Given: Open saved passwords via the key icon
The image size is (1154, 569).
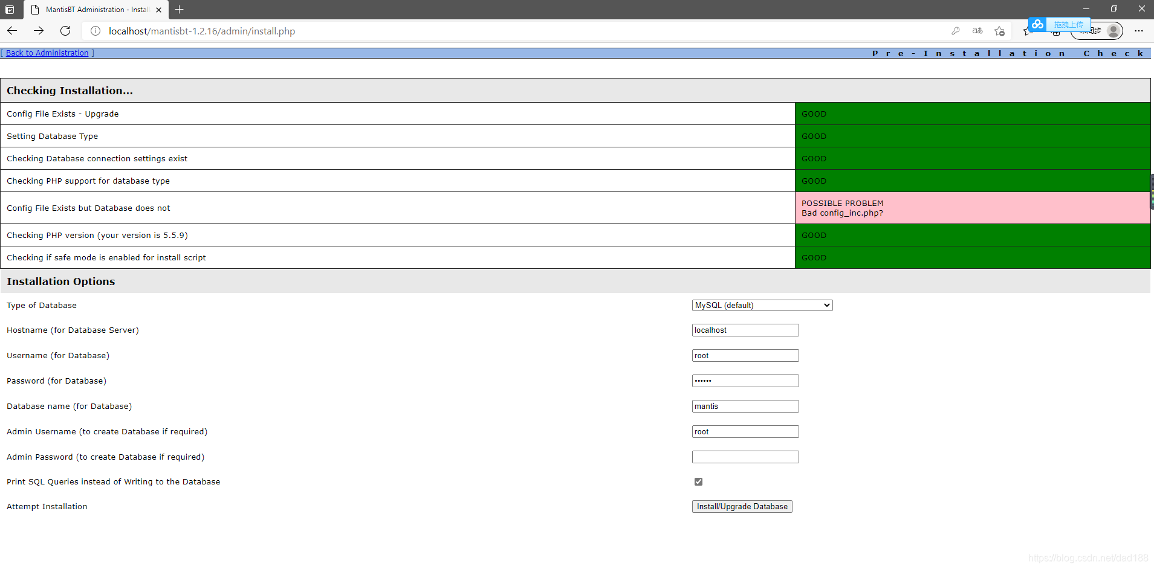Looking at the screenshot, I should 956,31.
